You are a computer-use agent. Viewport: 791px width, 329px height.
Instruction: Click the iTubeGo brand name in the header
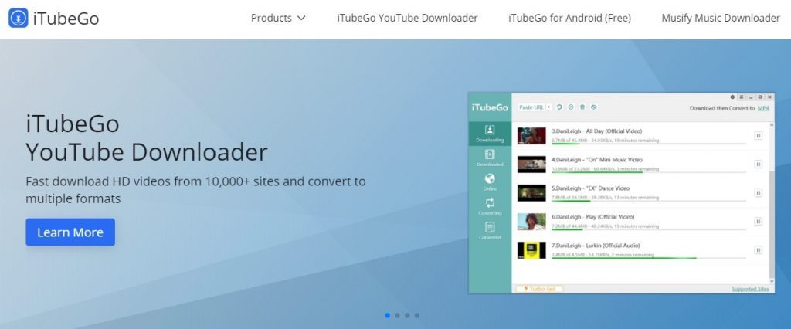click(x=66, y=19)
